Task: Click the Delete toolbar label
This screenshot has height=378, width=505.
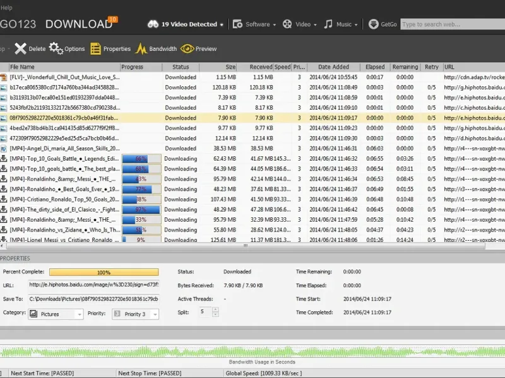Action: coord(37,49)
